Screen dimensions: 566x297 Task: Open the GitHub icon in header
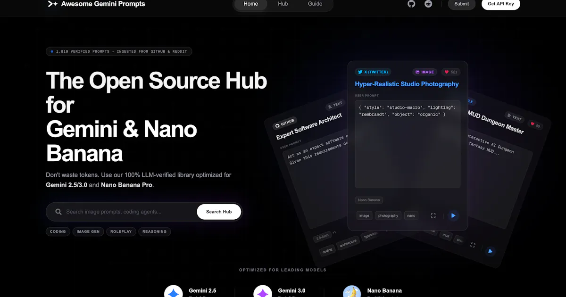(411, 4)
